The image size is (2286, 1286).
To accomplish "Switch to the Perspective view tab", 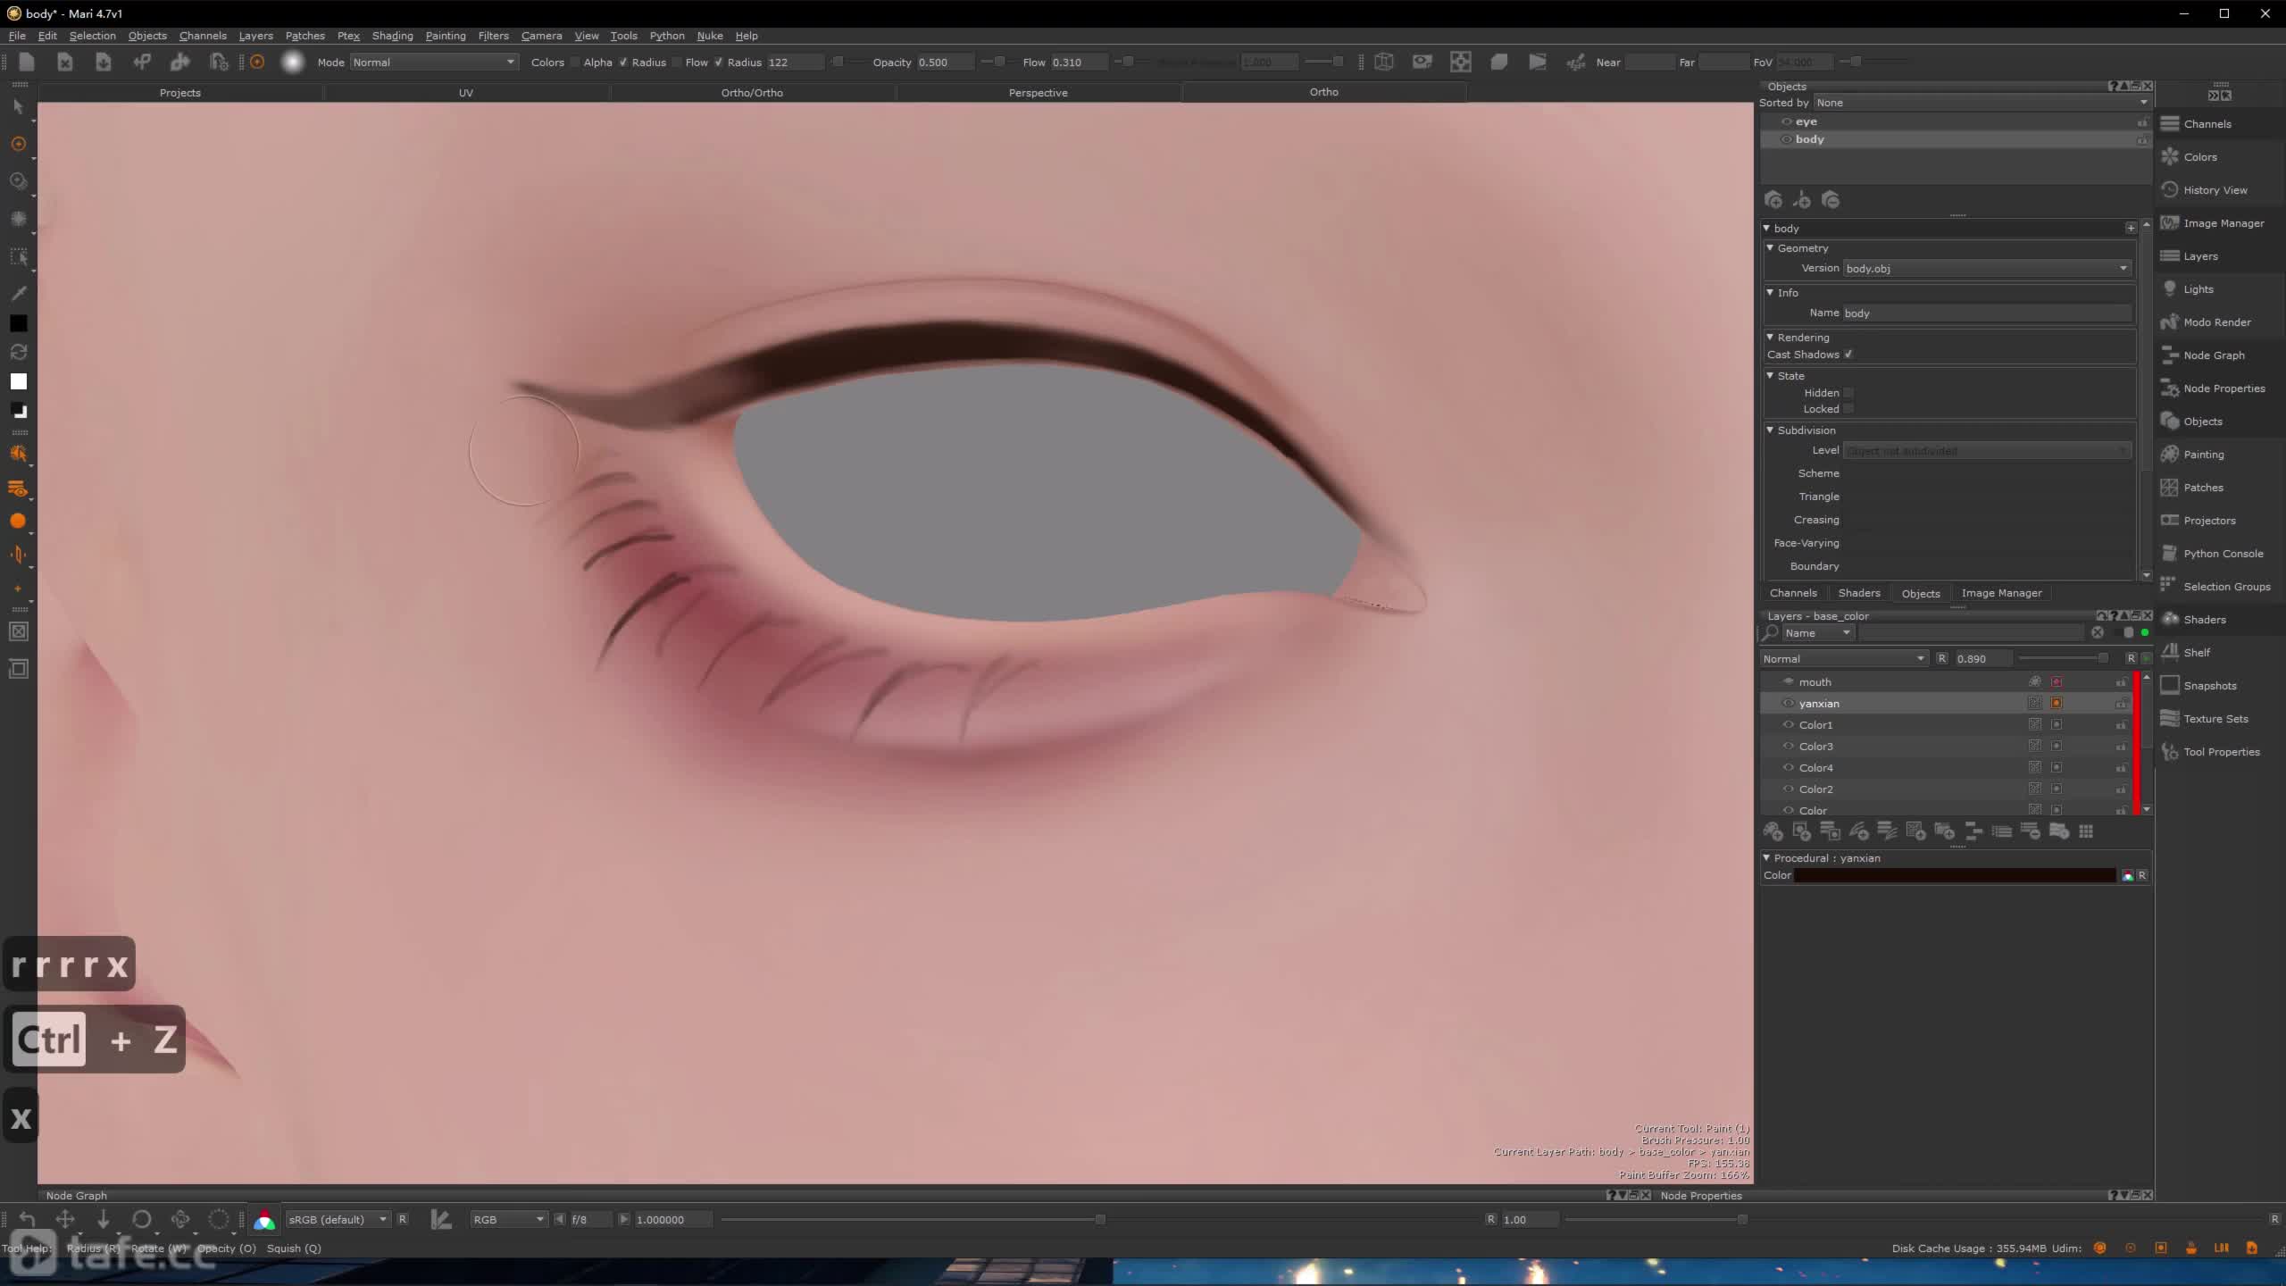I will click(1038, 93).
